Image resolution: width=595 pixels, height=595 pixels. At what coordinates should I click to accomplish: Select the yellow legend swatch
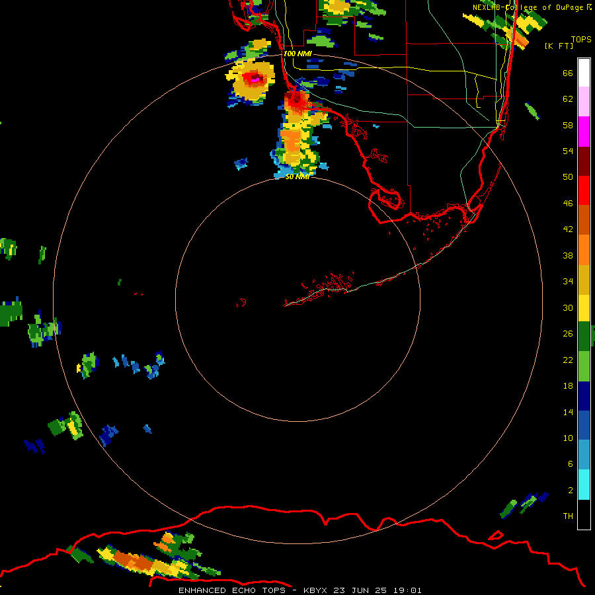click(x=584, y=308)
